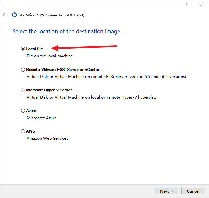The image size is (209, 198).
Task: Select the AWS radio button
Action: click(x=23, y=131)
